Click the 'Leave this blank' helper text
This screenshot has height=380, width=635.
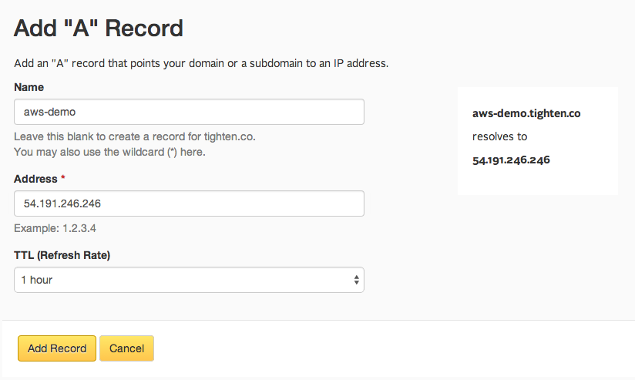click(135, 136)
